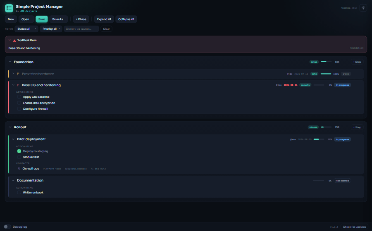
Task: Click Provision hardware 100% progress bar
Action: click(326, 74)
